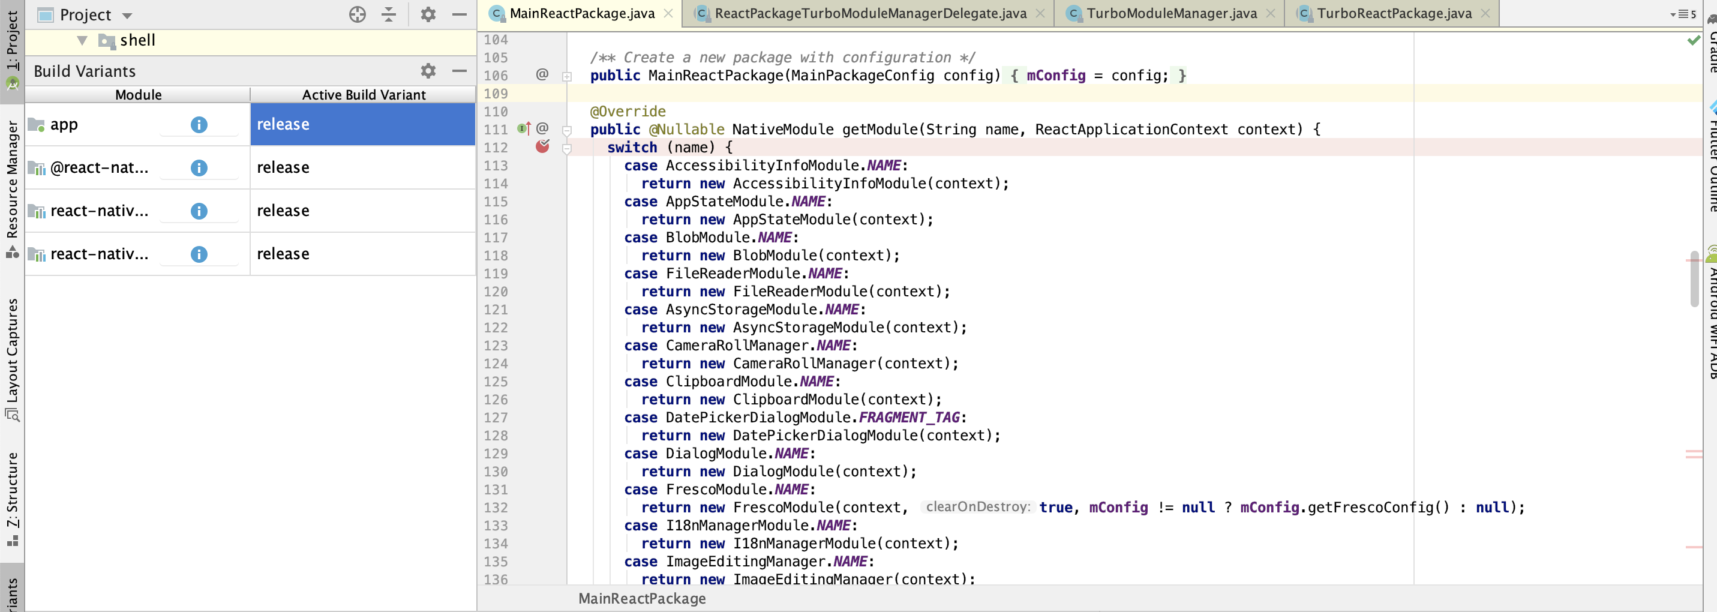Open Build Variants gear settings
Image resolution: width=1717 pixels, height=612 pixels.
tap(428, 71)
